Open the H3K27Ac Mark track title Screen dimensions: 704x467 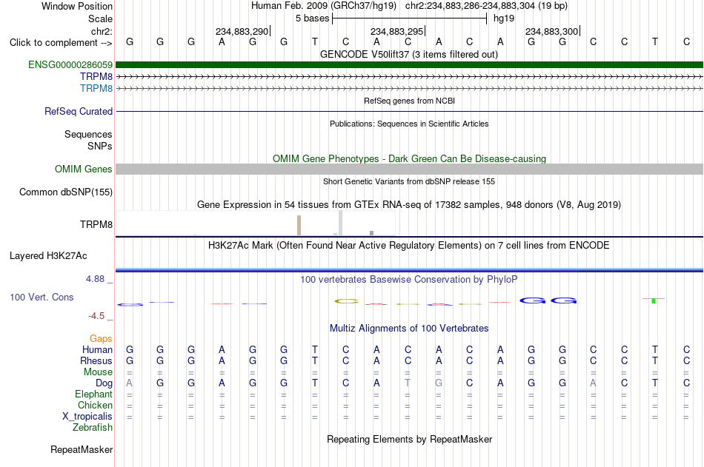pos(409,246)
